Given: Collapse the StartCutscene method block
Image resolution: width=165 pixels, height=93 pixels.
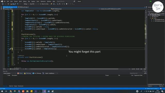Looking at the screenshot, I should pos(13,57).
